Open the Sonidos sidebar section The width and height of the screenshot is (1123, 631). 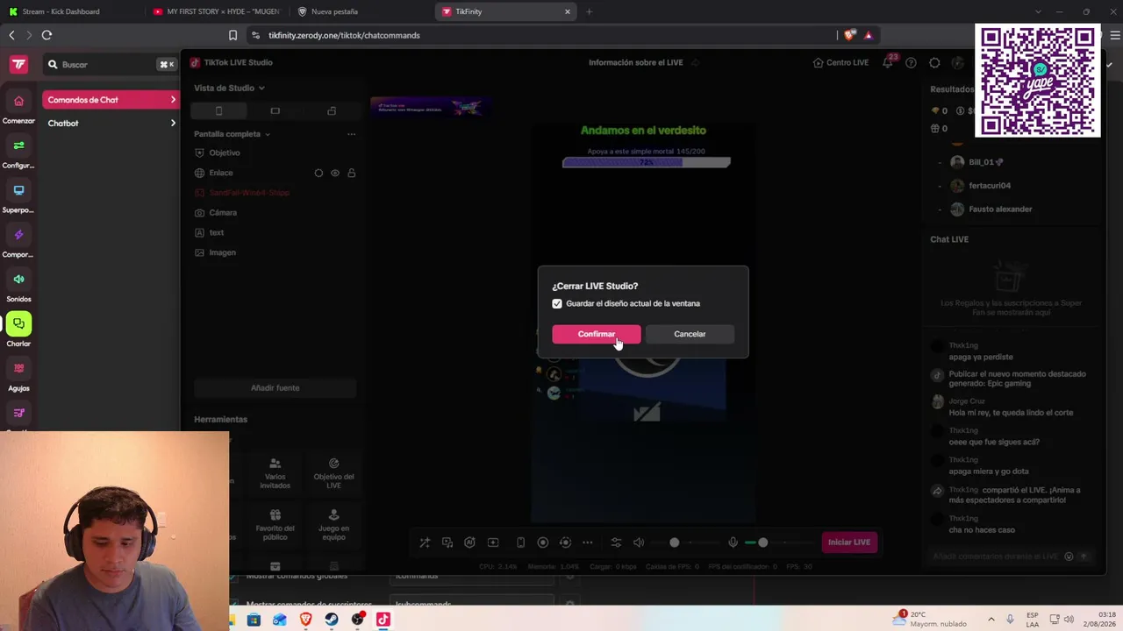coord(18,286)
